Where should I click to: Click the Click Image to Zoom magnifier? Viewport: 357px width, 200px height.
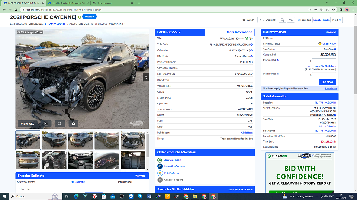click(x=30, y=33)
